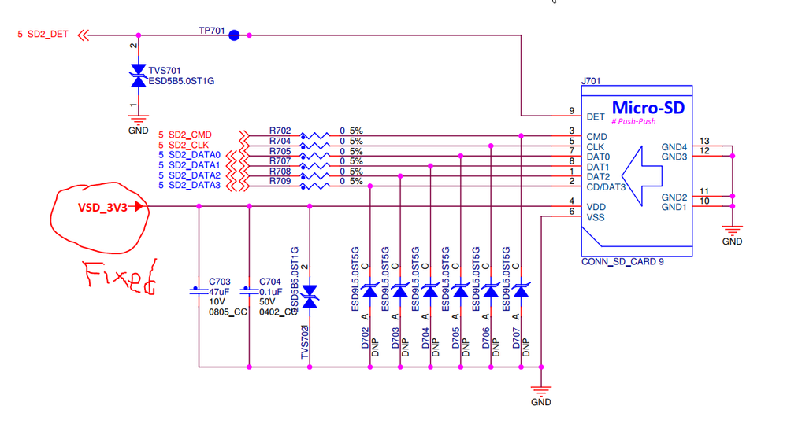Viewport: 787px width, 428px height.
Task: Click the ESD5B5.0ST1G part number beside TVS701
Action: [181, 81]
